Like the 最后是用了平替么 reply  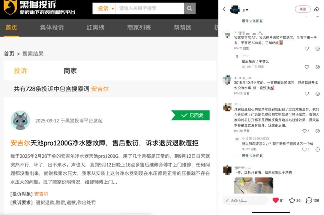pos(307,67)
